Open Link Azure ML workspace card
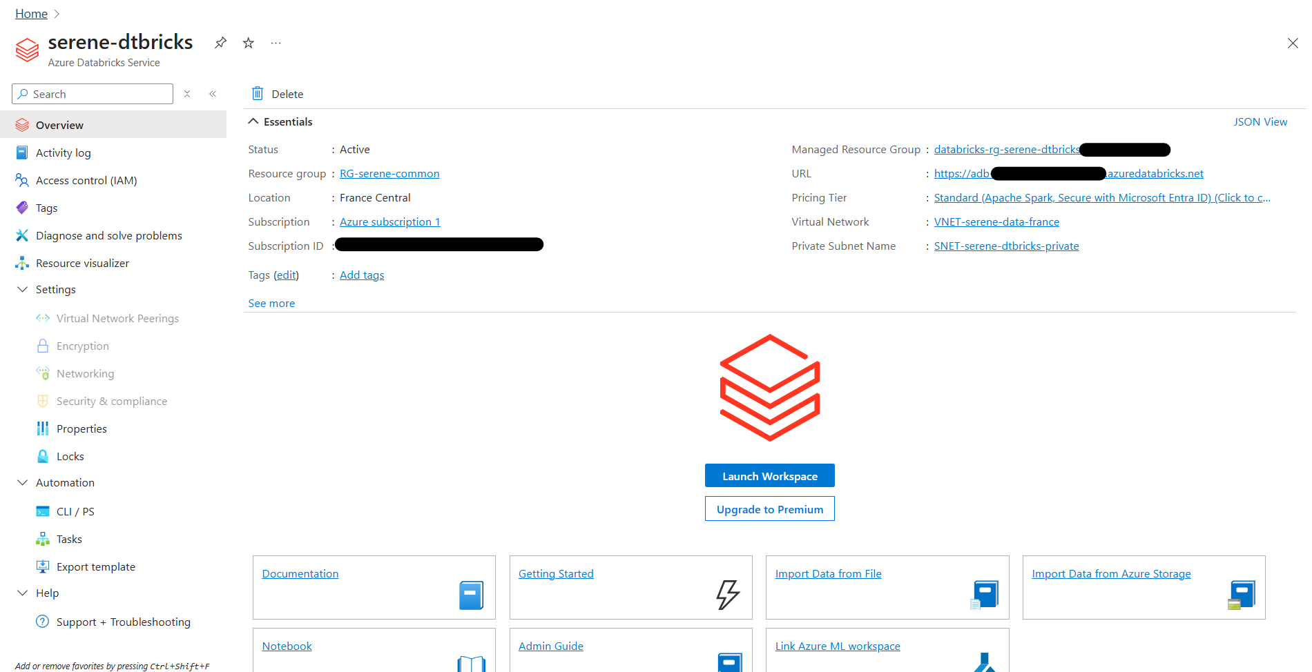The width and height of the screenshot is (1312, 672). (x=838, y=646)
